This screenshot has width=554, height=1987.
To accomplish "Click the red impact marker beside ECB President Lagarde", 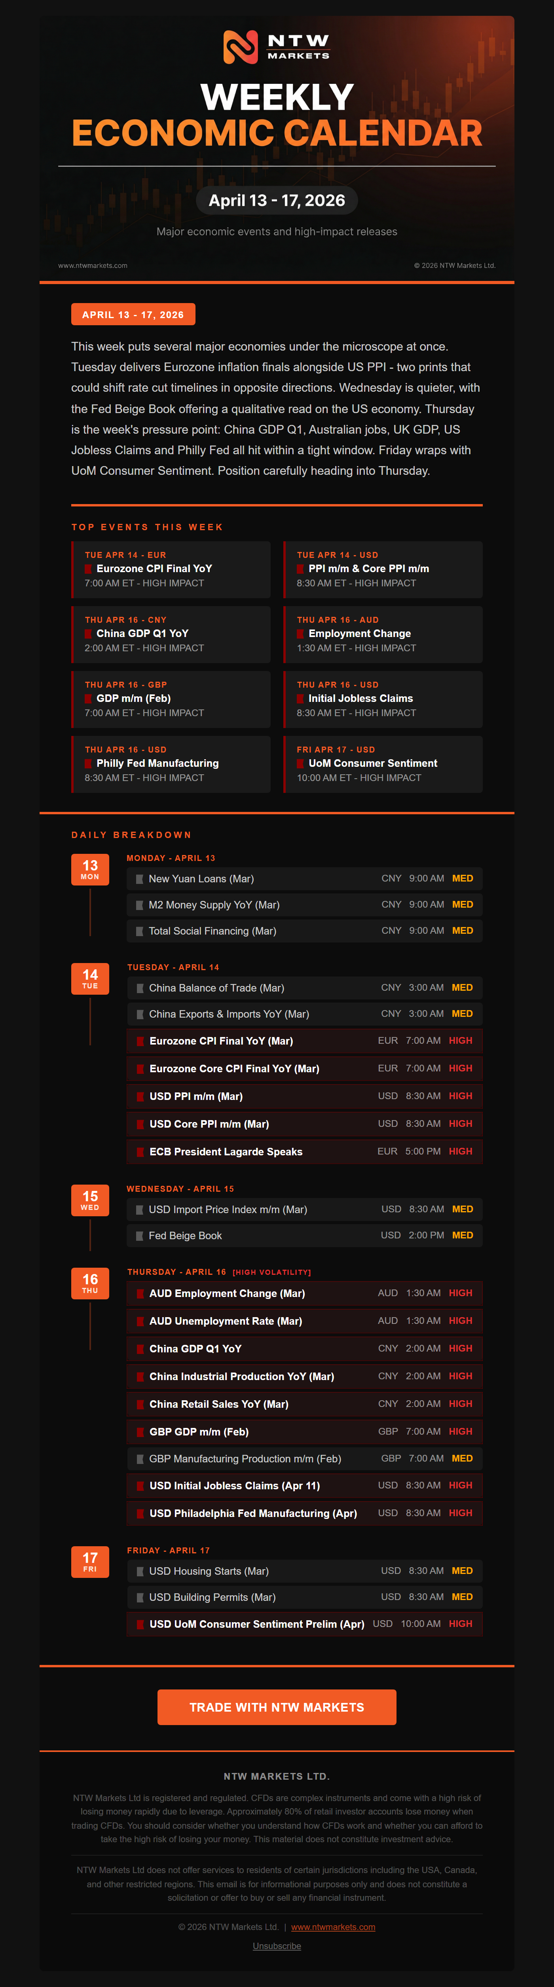I will pos(140,1152).
